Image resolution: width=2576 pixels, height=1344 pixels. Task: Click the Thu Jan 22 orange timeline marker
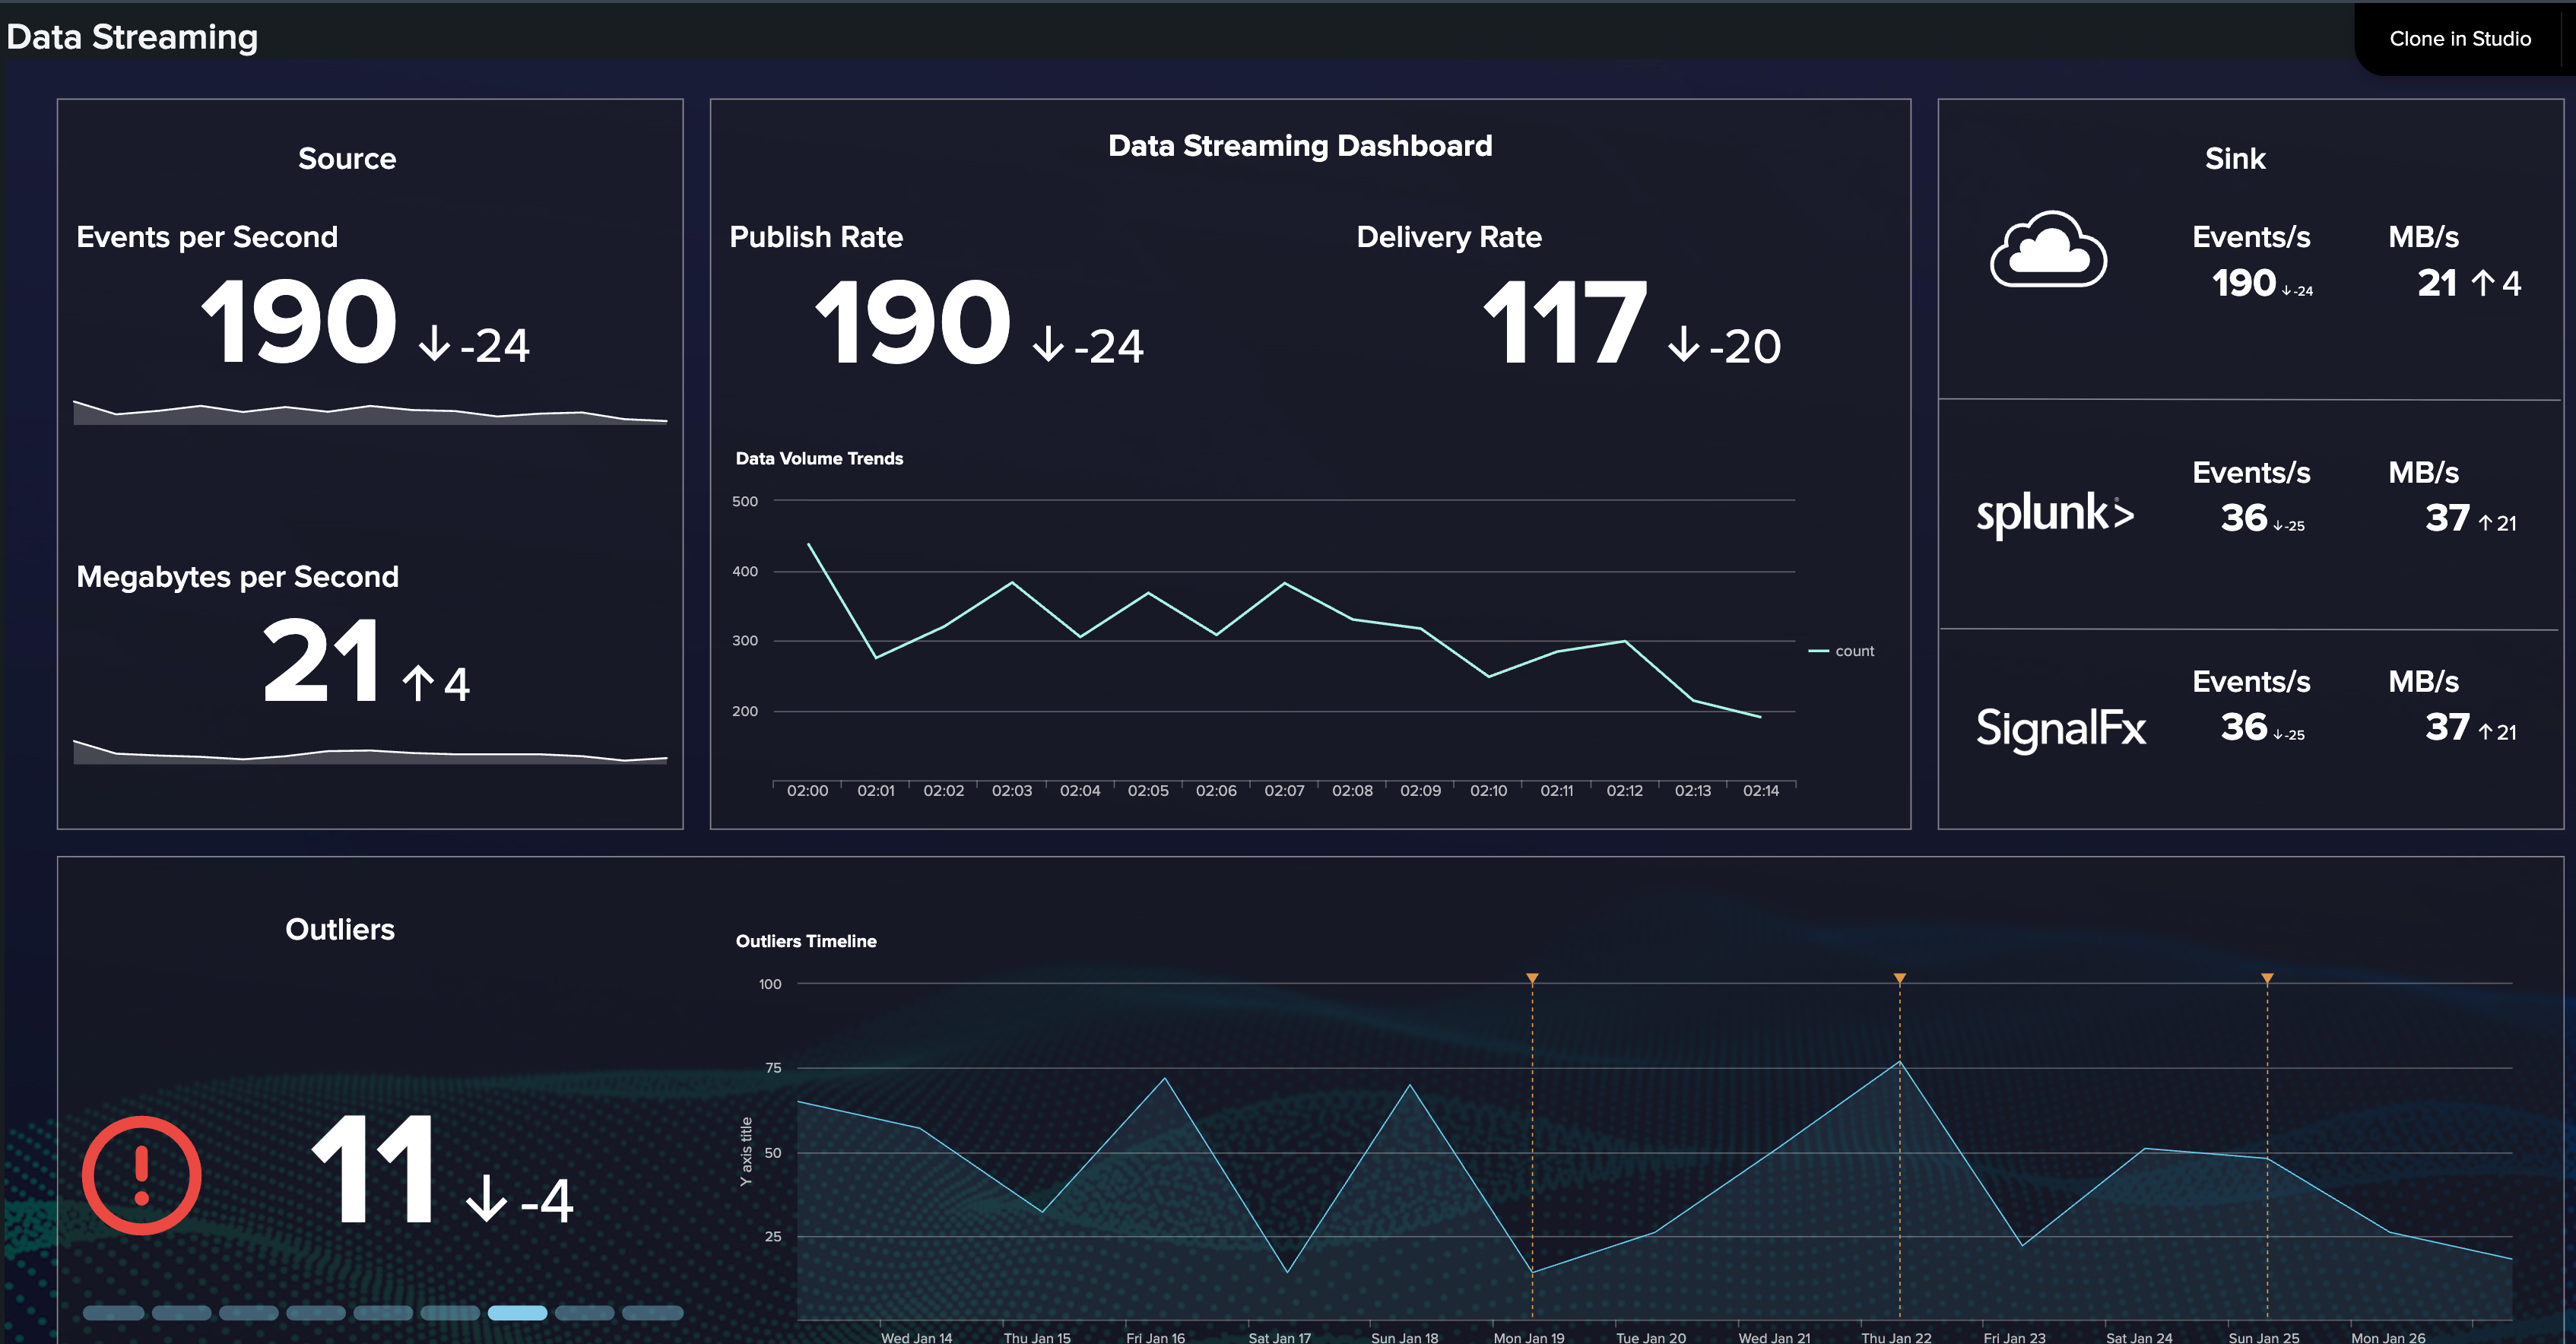[x=1899, y=978]
